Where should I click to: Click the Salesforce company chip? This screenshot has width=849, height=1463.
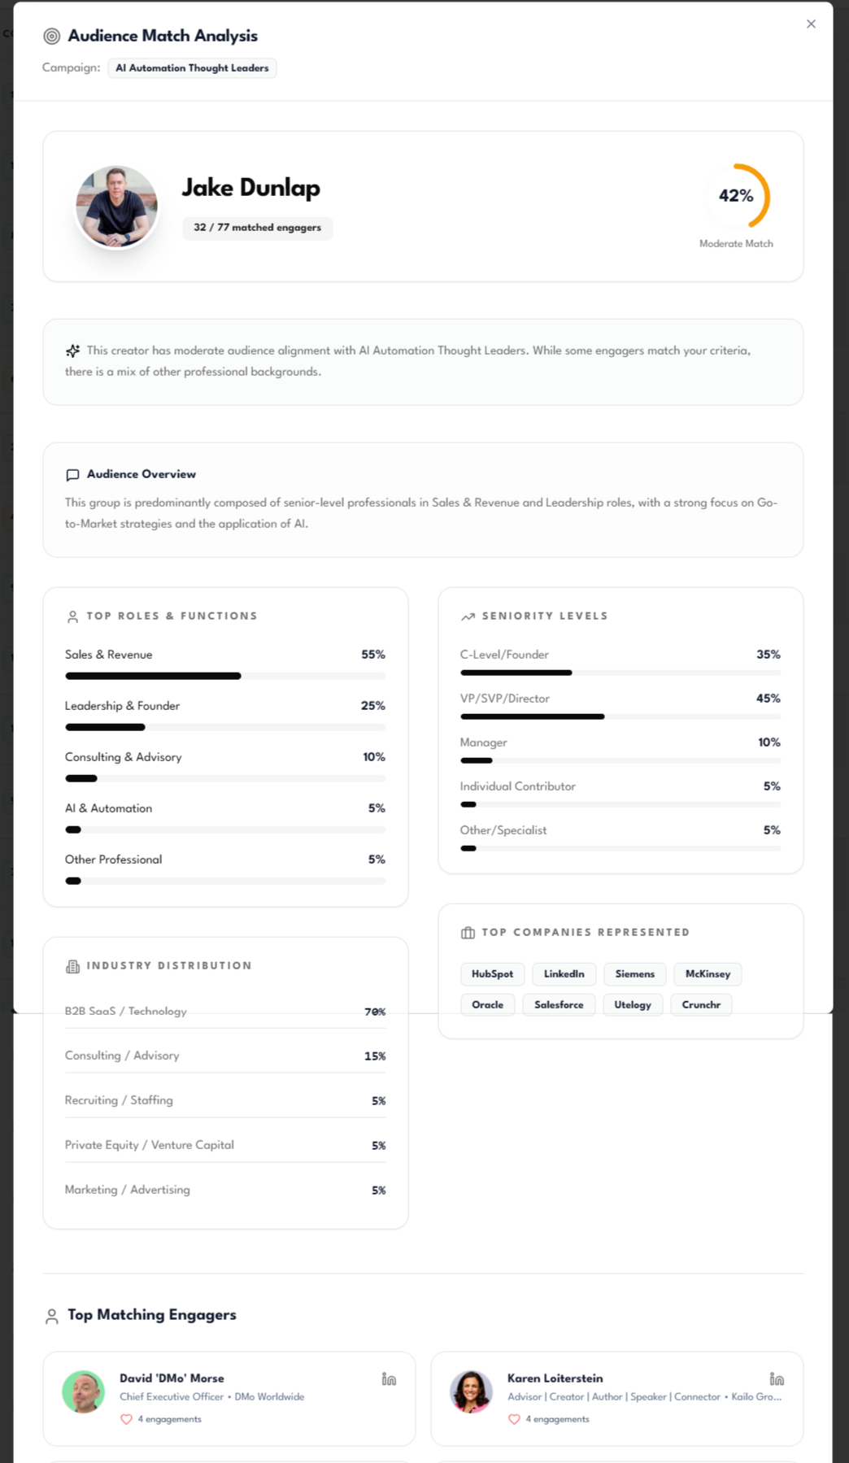click(559, 1004)
